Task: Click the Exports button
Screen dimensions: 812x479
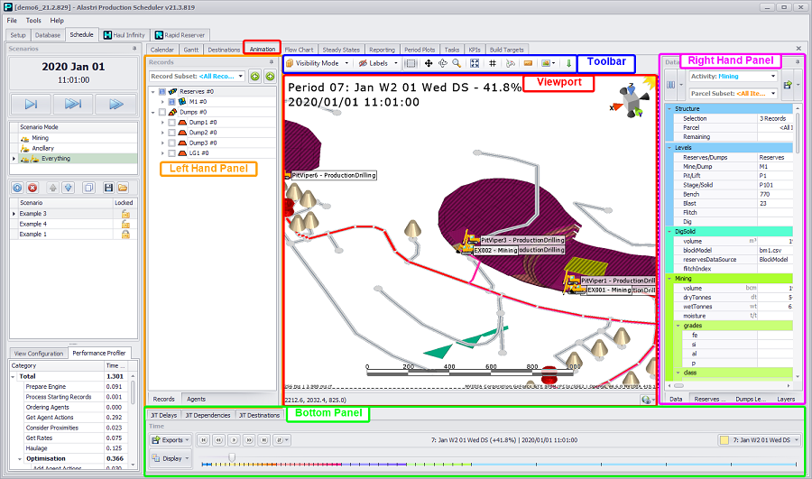Action: coord(171,440)
